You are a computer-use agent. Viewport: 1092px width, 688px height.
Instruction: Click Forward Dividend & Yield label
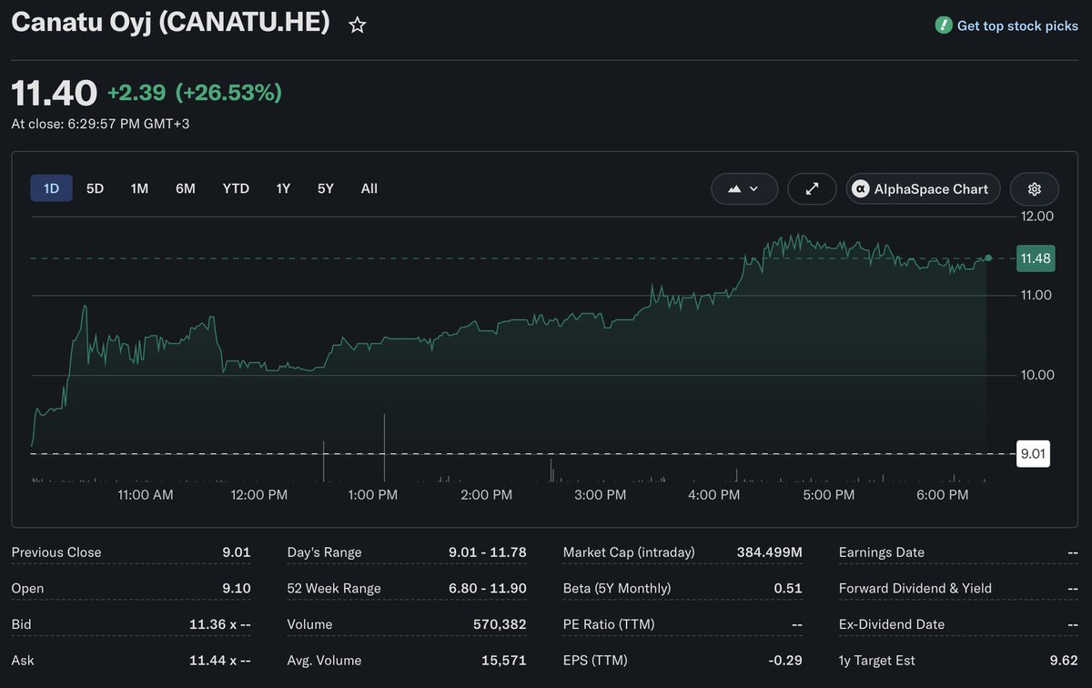[x=915, y=588]
